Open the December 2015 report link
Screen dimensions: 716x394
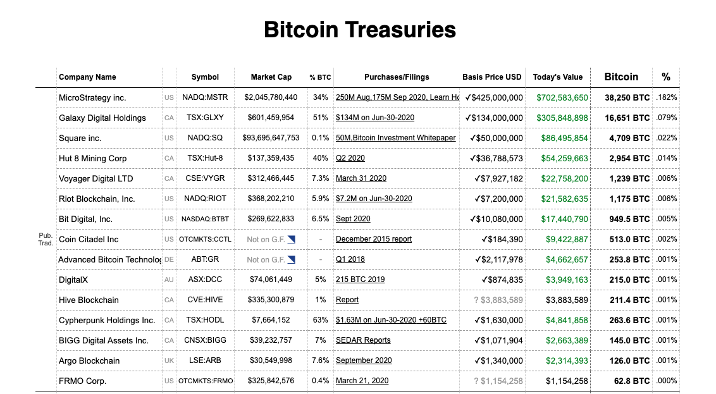click(x=374, y=239)
